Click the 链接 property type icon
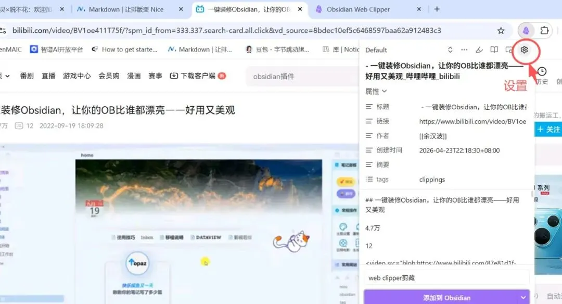Viewport: 562px width, 304px height. tap(369, 121)
